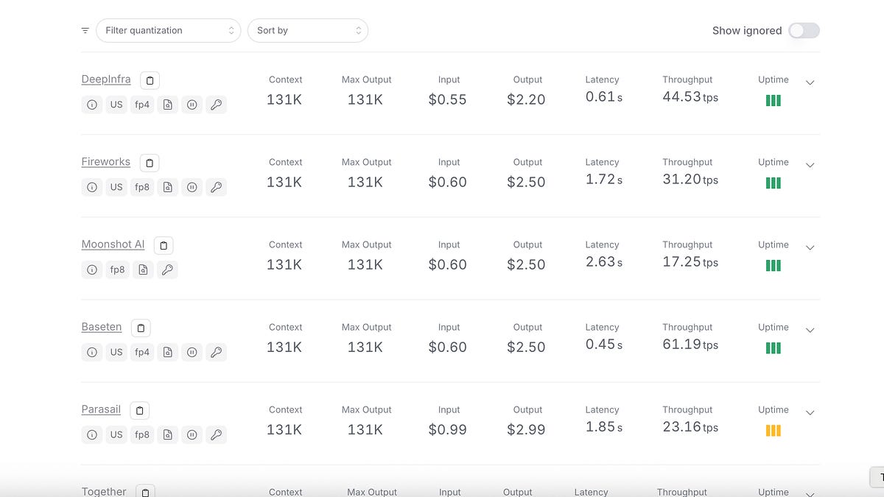Click Parasail's pause circle icon

pos(192,434)
